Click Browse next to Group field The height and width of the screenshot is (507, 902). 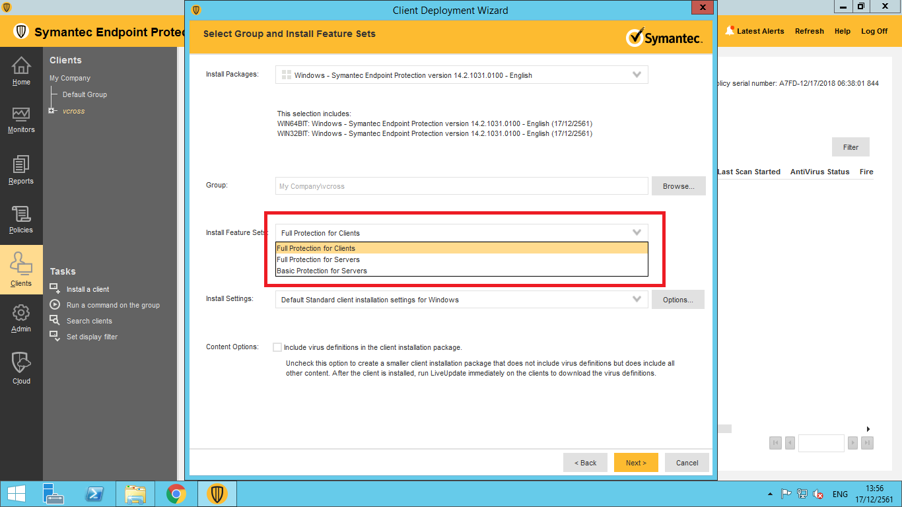click(x=678, y=186)
